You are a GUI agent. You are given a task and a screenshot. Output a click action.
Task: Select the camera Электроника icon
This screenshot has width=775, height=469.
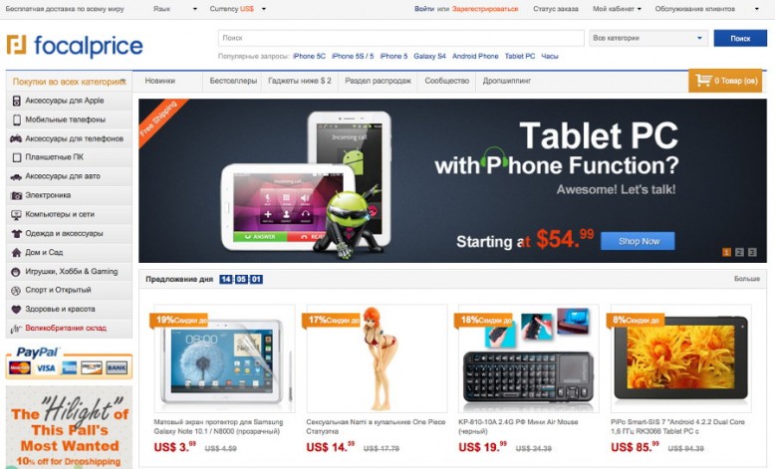point(16,196)
